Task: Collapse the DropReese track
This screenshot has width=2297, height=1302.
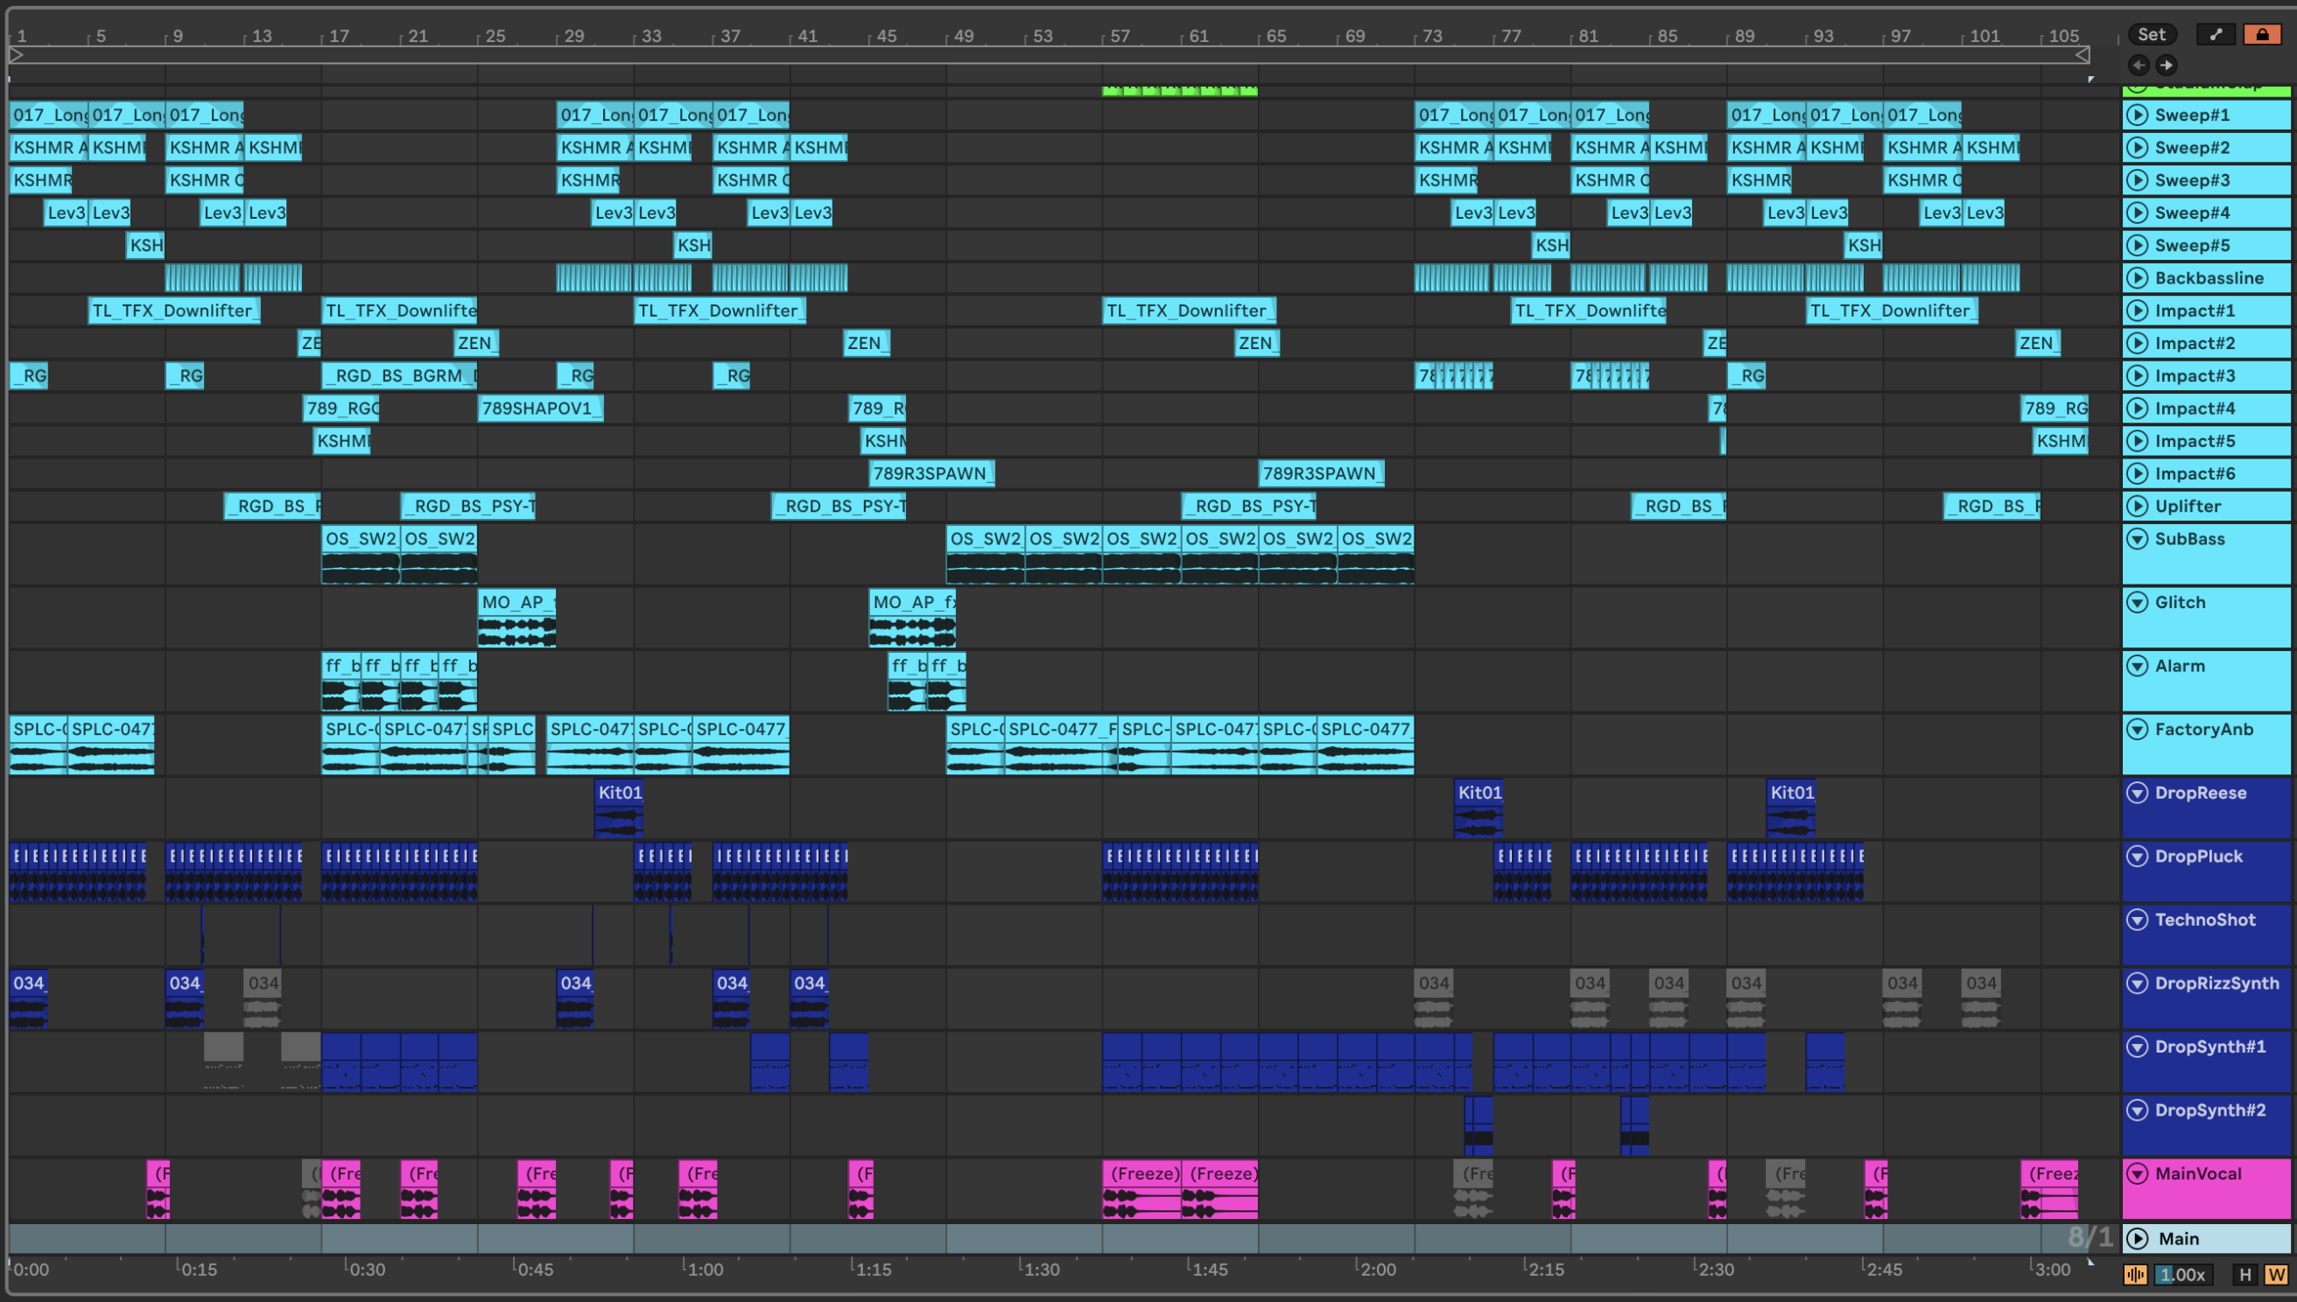Action: point(2137,792)
